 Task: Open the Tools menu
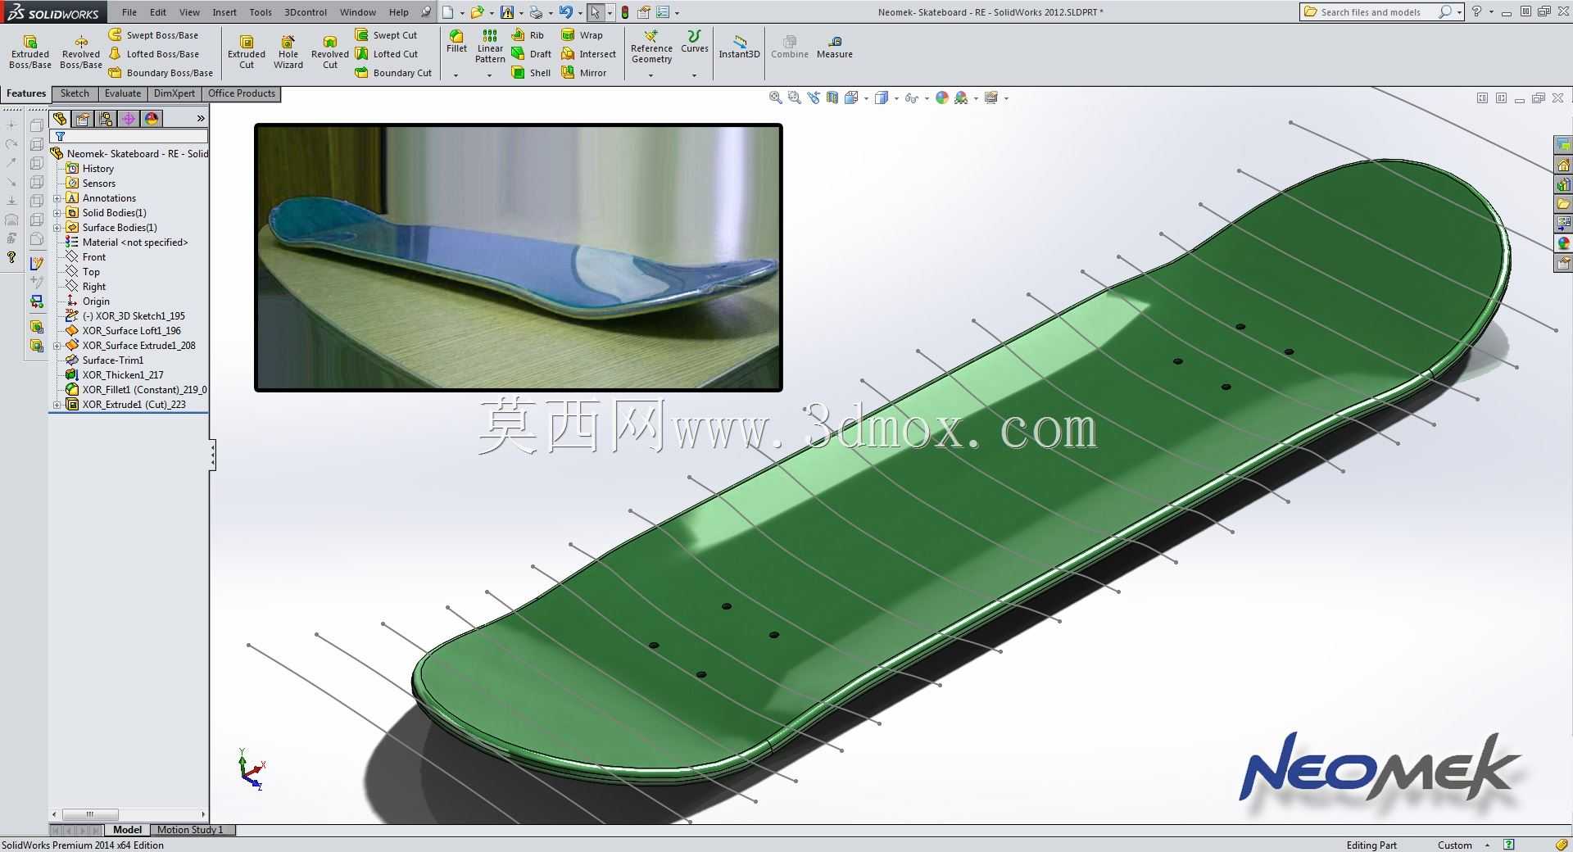click(x=261, y=12)
